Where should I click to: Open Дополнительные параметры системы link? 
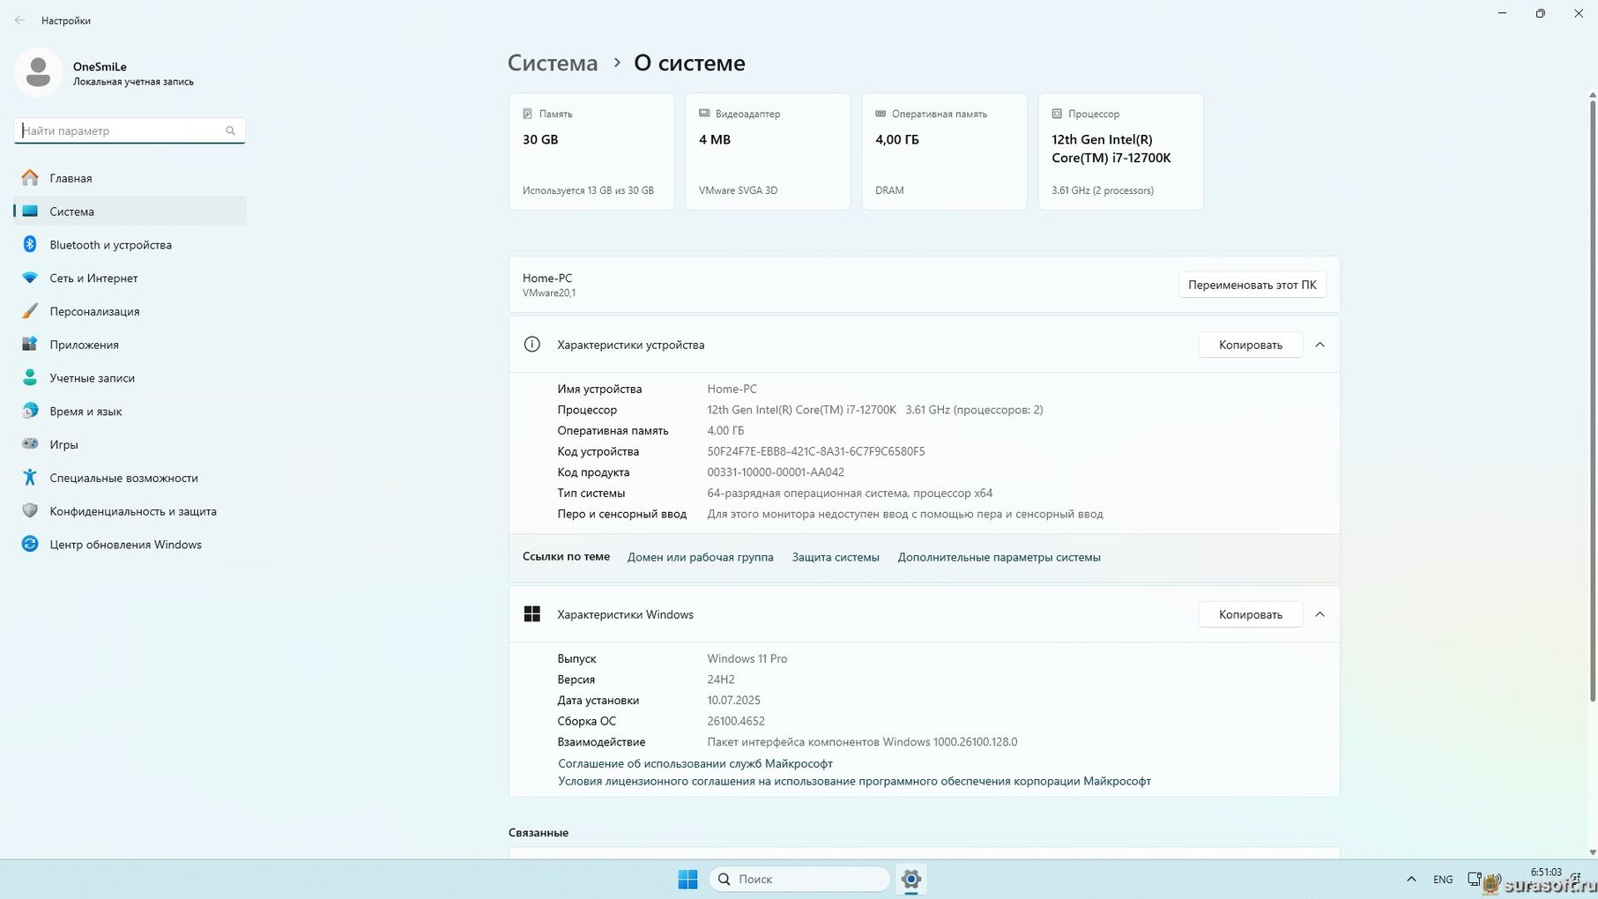pos(999,557)
